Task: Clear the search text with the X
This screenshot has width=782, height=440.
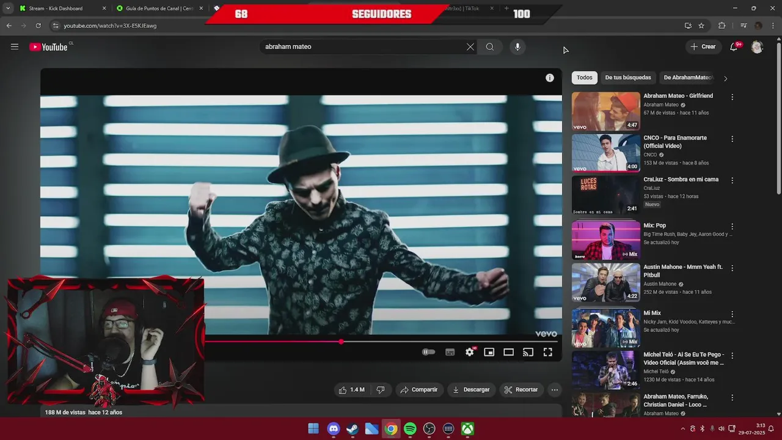Action: coord(470,46)
